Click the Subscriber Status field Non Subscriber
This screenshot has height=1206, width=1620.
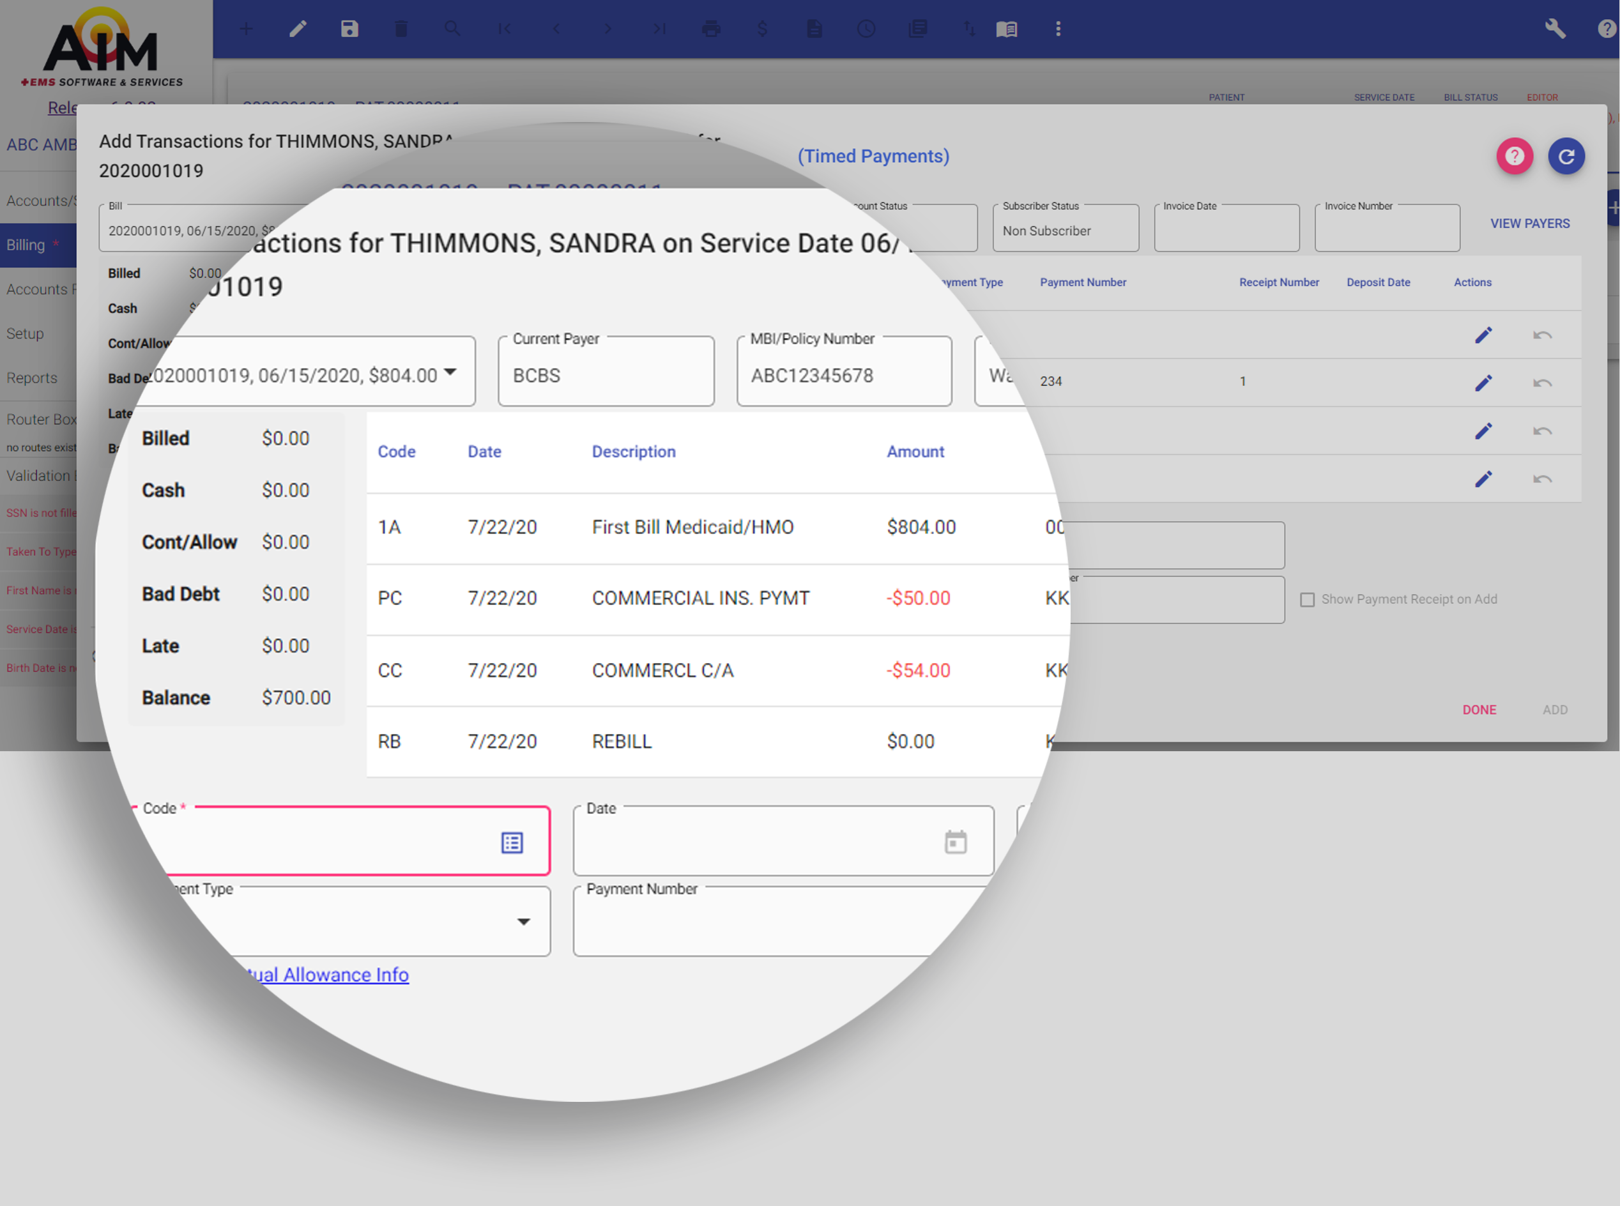pyautogui.click(x=1065, y=228)
